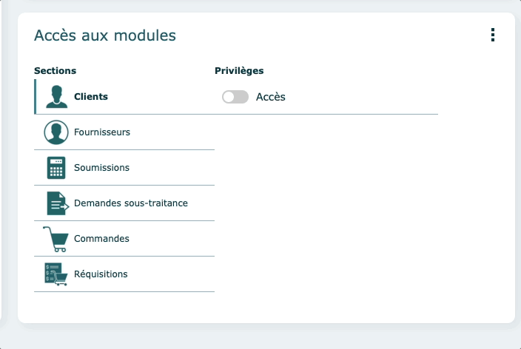Select the Clients section label
Image resolution: width=521 pixels, height=349 pixels.
(x=91, y=97)
